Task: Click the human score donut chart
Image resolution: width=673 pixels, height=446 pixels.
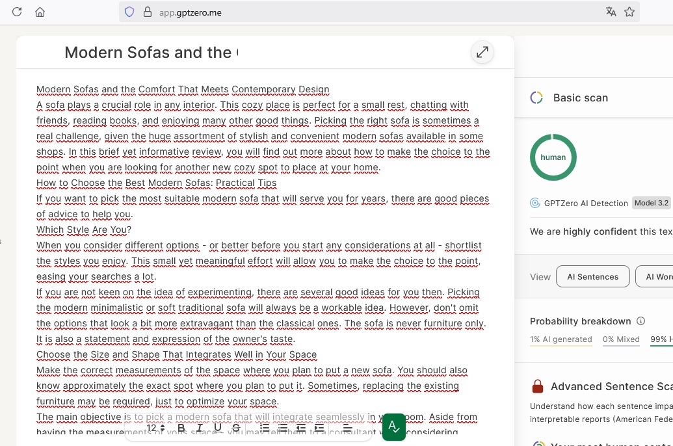Action: [x=553, y=157]
